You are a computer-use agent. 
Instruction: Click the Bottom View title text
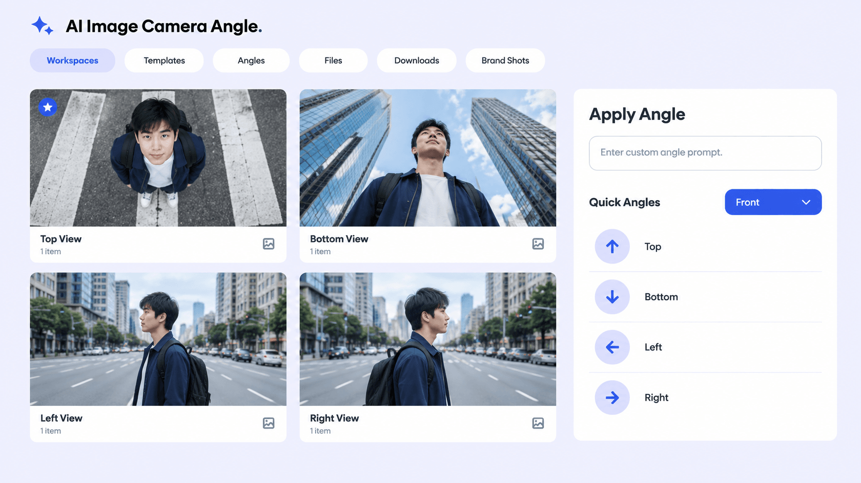(339, 239)
